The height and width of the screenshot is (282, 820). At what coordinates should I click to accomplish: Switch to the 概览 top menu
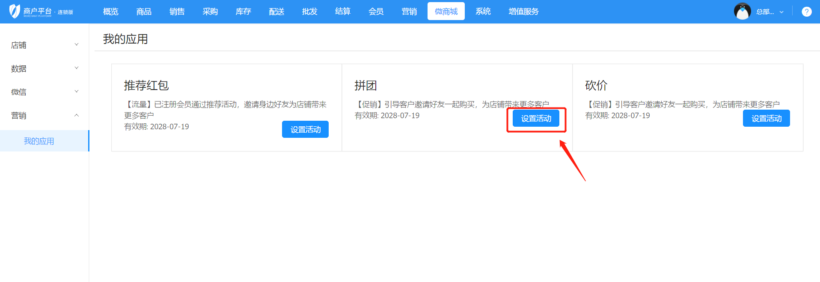pos(110,12)
